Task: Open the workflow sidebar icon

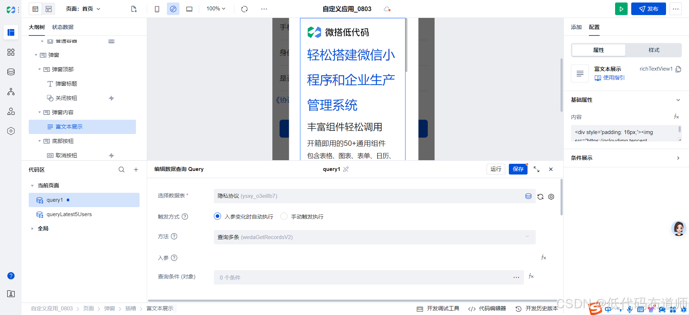Action: (11, 92)
